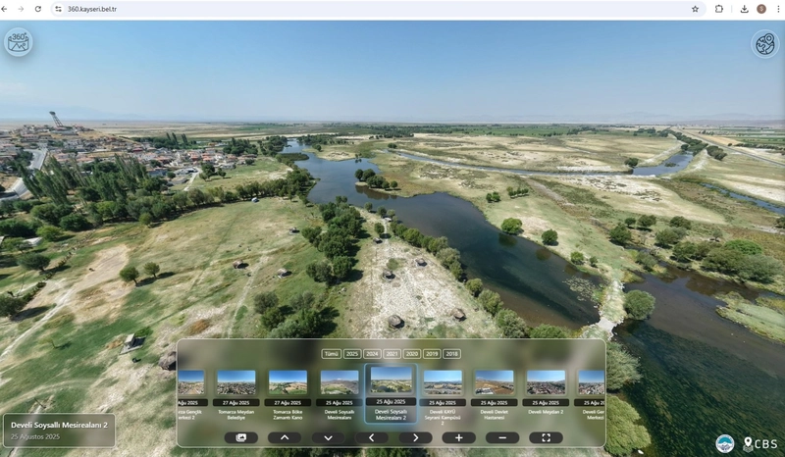Screen dimensions: 785x457
Task: Go to previous panorama with left arrow
Action: [372, 437]
